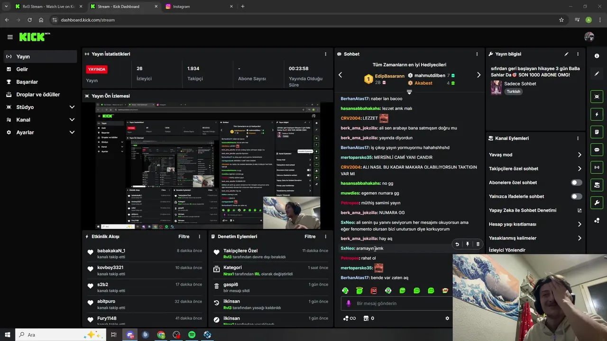Open Yayın İstatistikleri panel options menu
The image size is (607, 341).
coord(325,54)
